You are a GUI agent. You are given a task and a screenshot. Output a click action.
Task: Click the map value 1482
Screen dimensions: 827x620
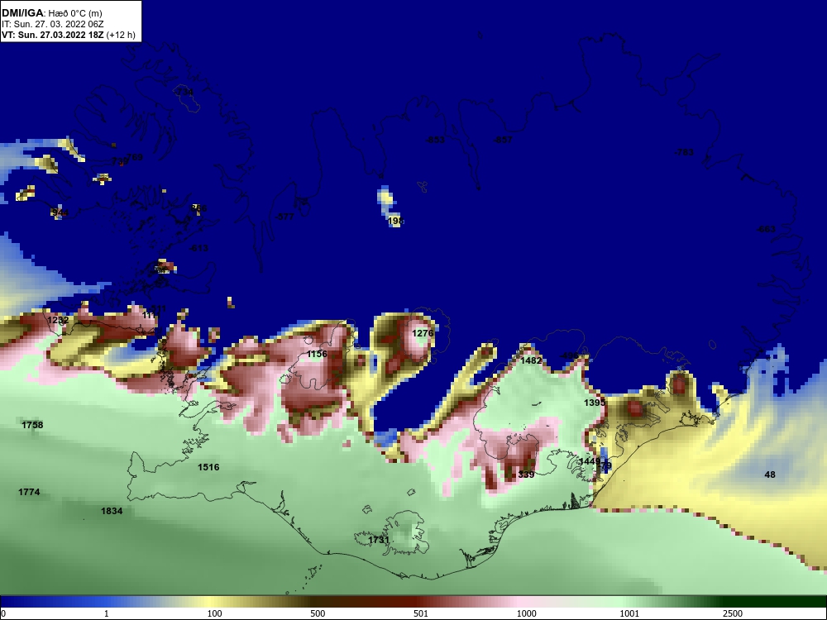point(531,360)
